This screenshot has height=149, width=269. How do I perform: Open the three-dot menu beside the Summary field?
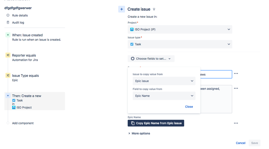[236, 73]
